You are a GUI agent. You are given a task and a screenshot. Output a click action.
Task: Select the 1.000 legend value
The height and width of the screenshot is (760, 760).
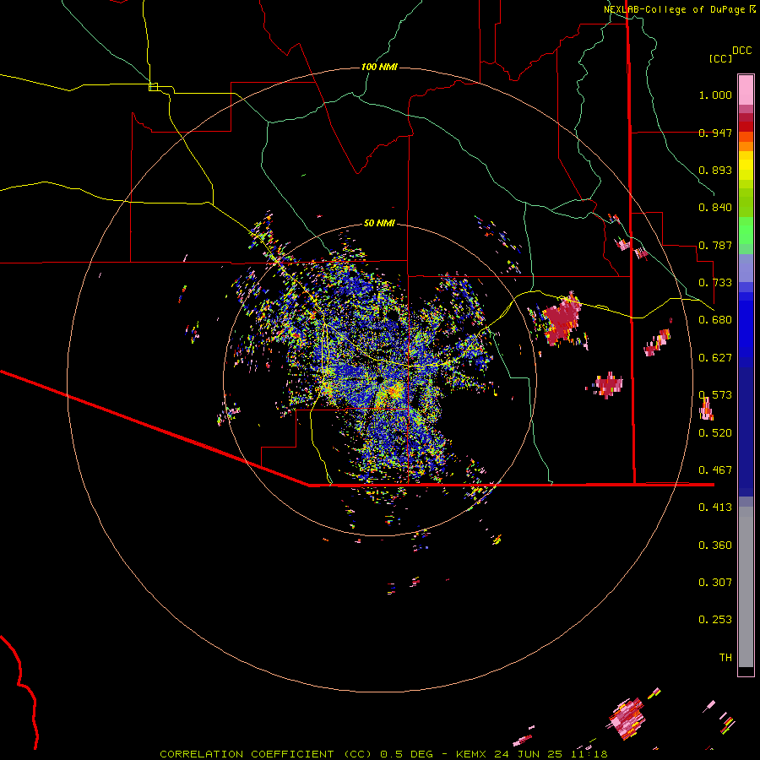click(x=715, y=95)
